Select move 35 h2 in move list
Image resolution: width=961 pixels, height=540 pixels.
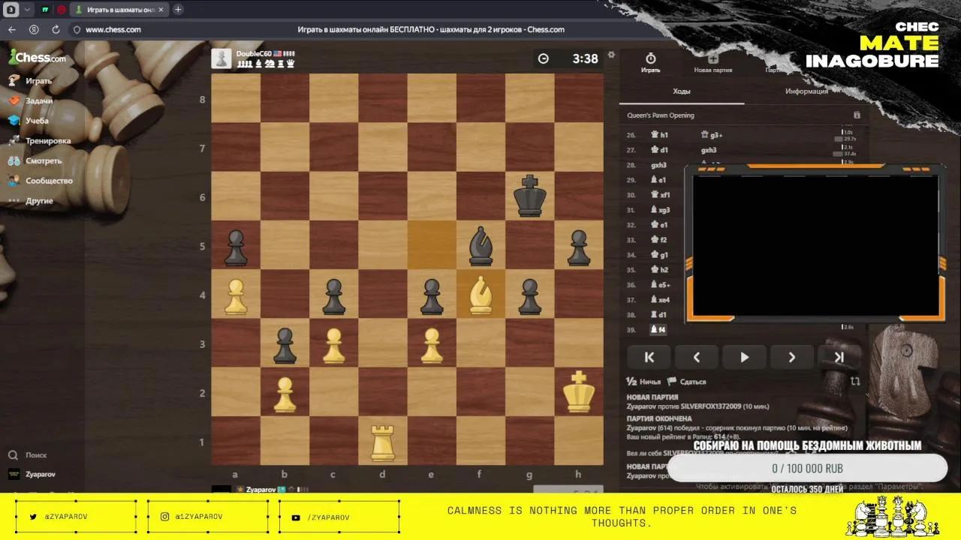658,270
